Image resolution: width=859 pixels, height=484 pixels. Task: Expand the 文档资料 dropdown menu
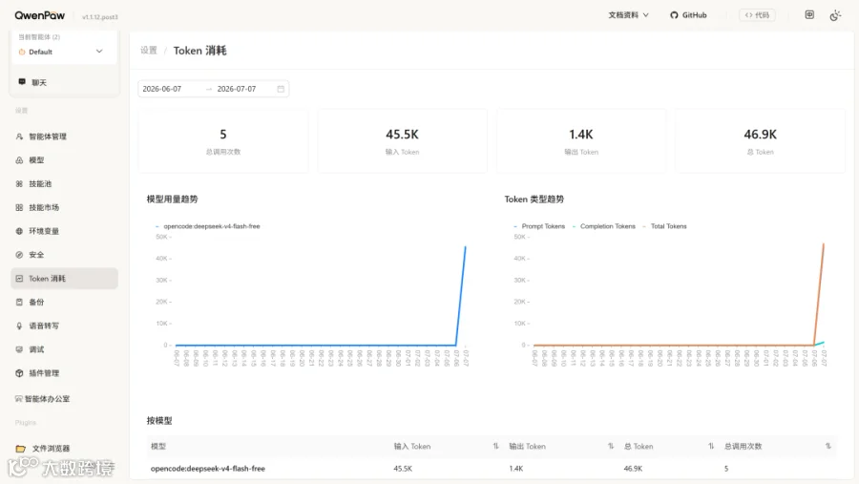(628, 15)
